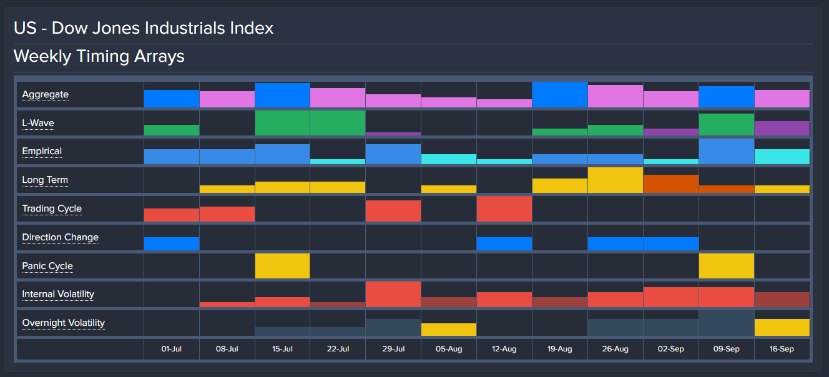
Task: Click the 09-Sep date label
Action: pos(727,350)
